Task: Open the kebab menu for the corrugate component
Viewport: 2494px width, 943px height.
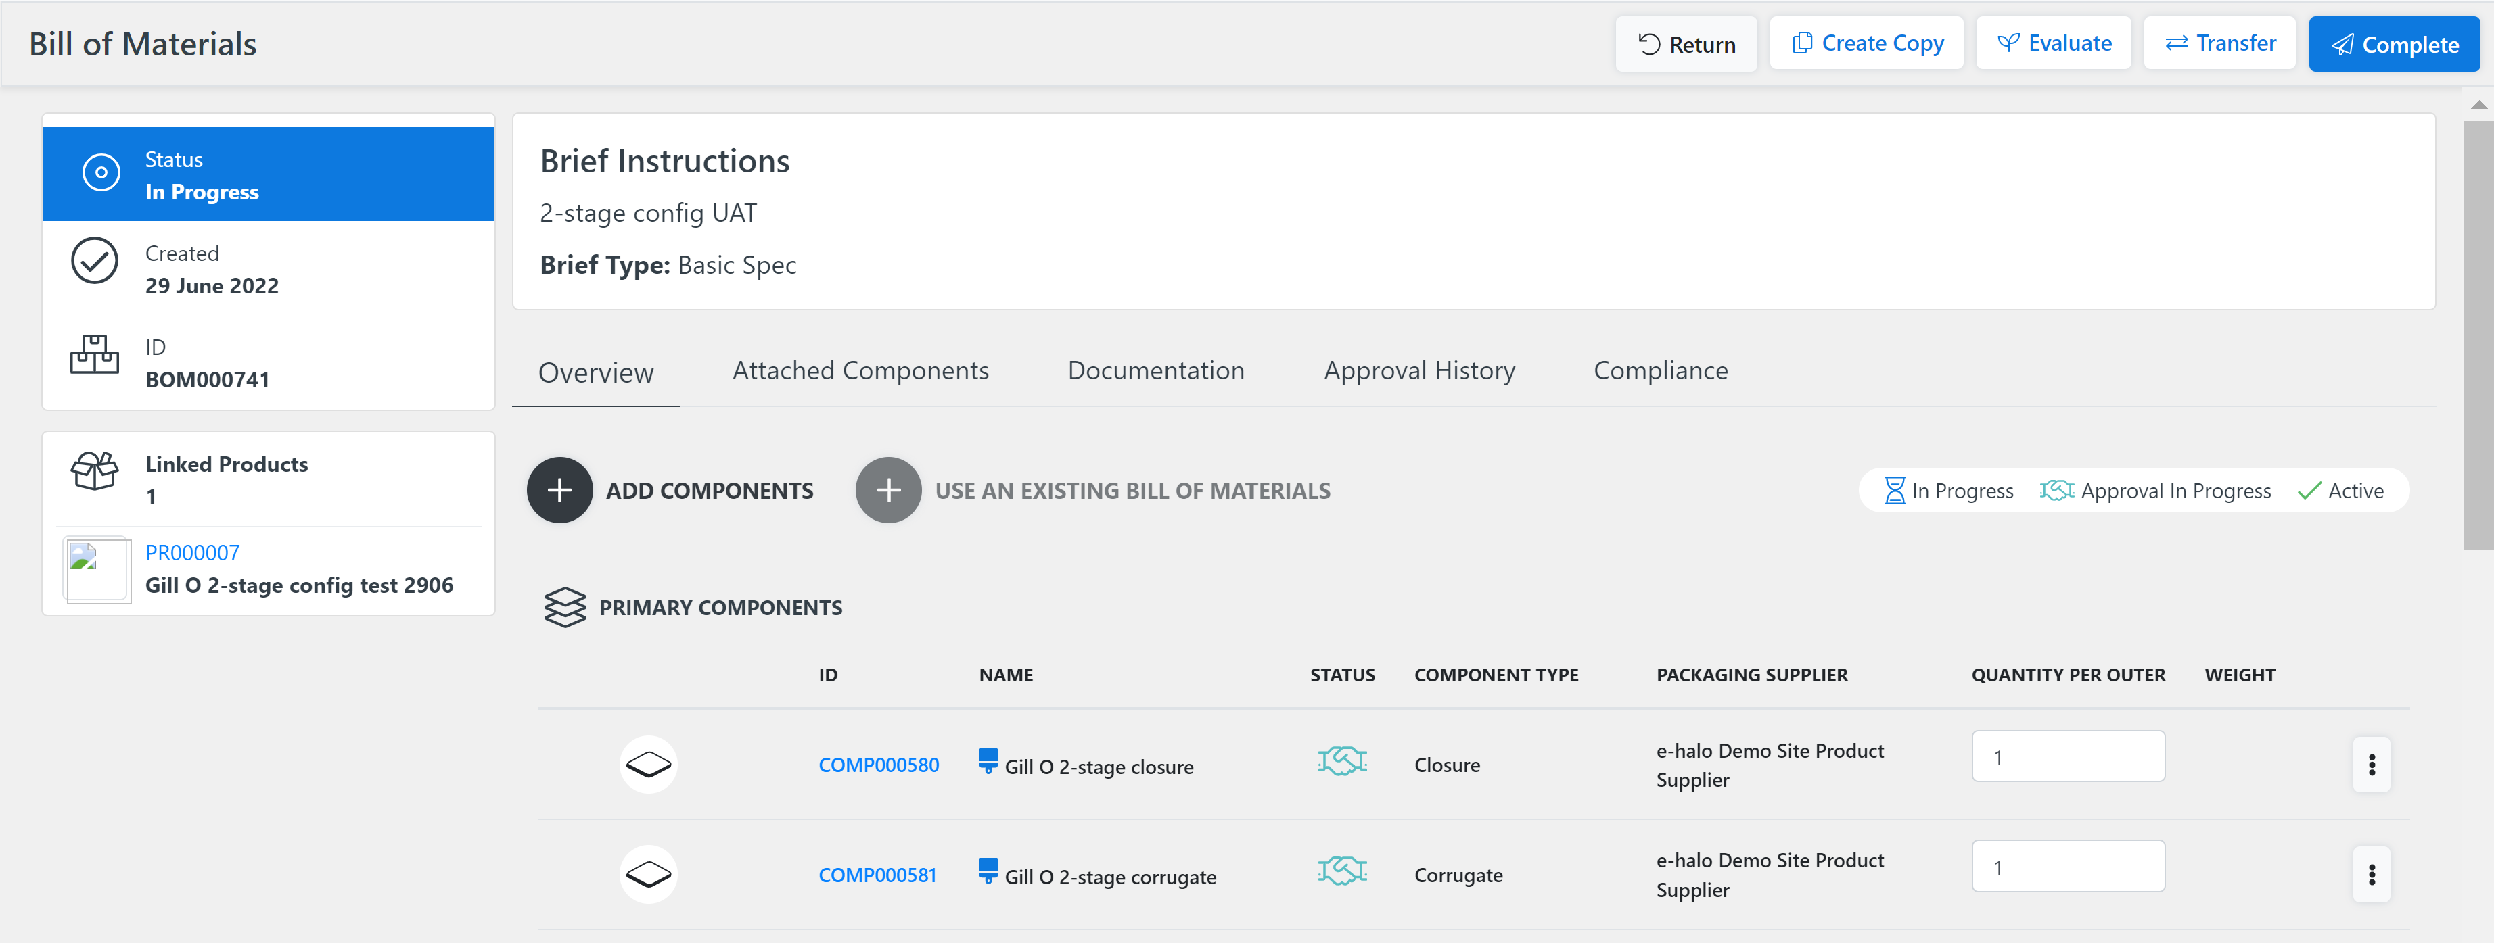Action: (x=2372, y=874)
